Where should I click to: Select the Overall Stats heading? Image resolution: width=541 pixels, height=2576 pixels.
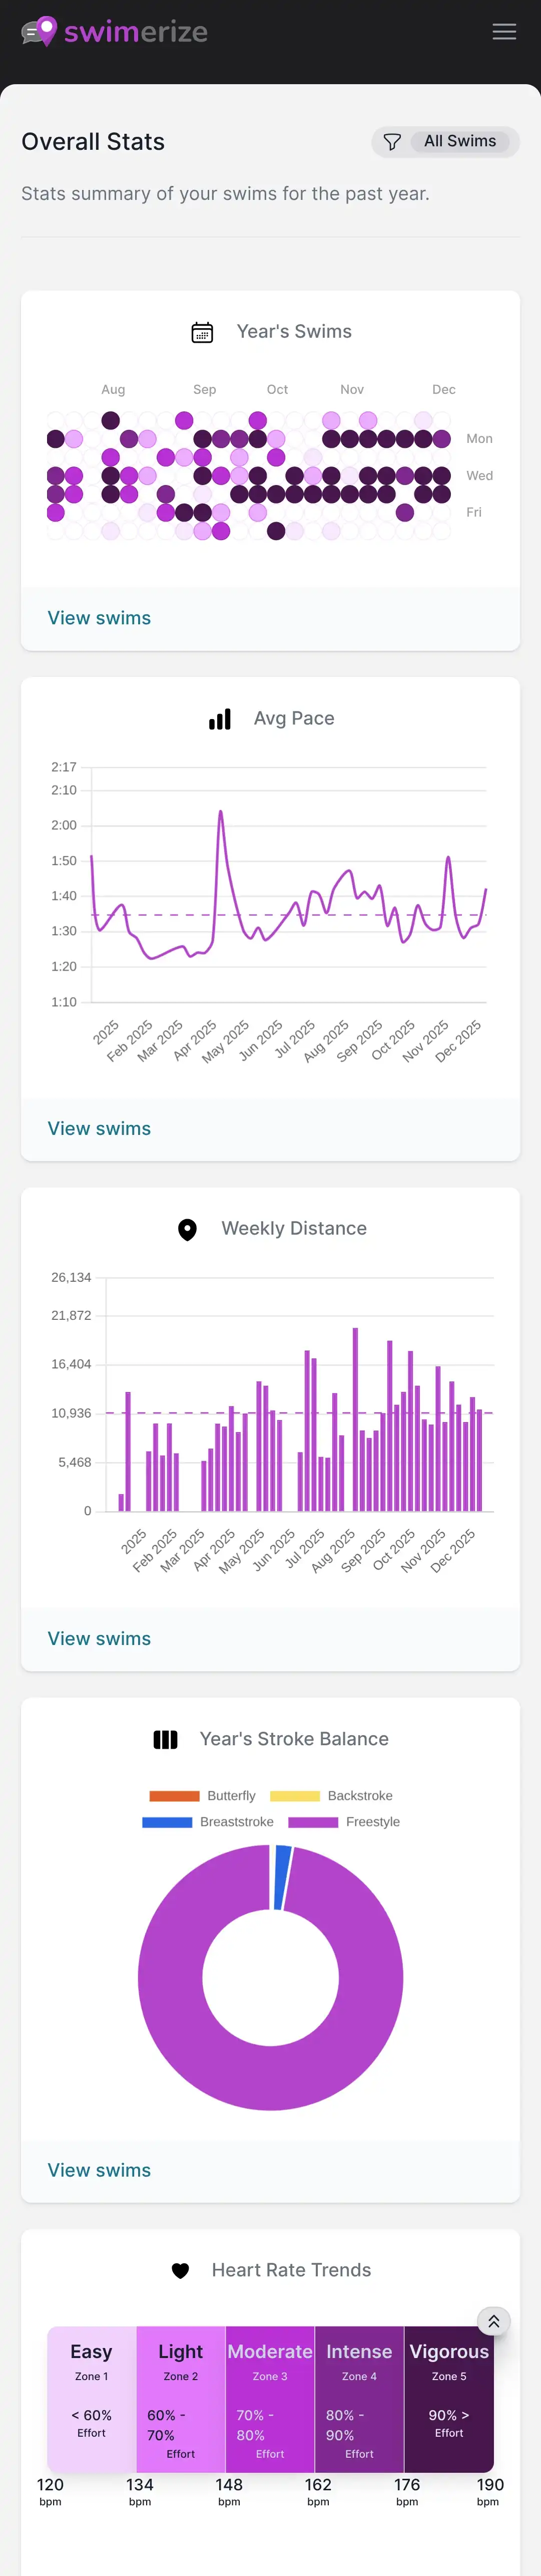pos(93,142)
